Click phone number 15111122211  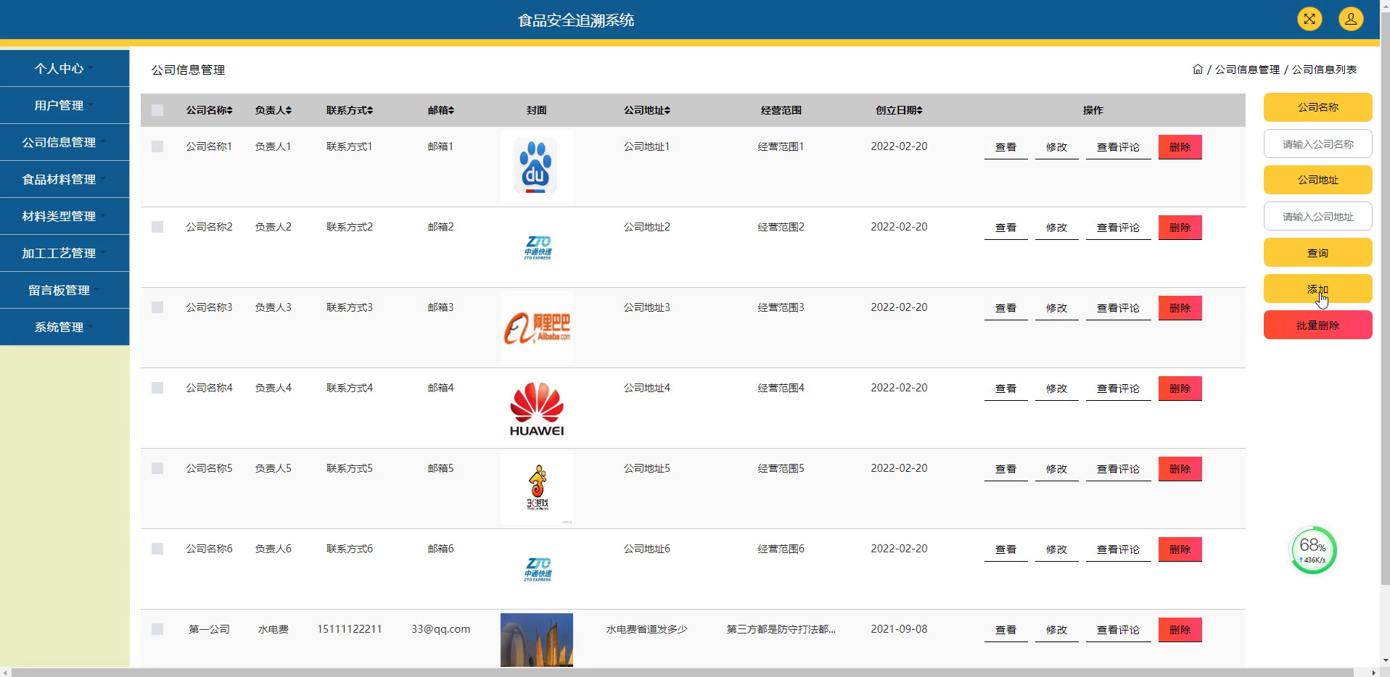coord(349,629)
